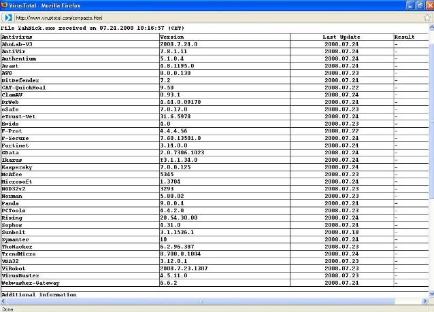434x312 pixels.
Task: Click the GData antivirus name
Action: point(10,153)
